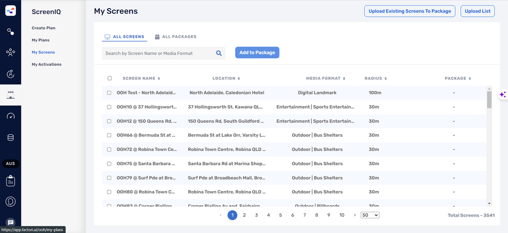
Task: Go to page 2 of screens
Action: pyautogui.click(x=244, y=215)
